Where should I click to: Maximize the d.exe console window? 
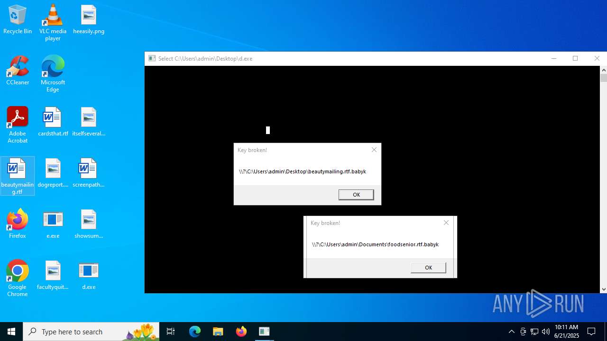(575, 58)
